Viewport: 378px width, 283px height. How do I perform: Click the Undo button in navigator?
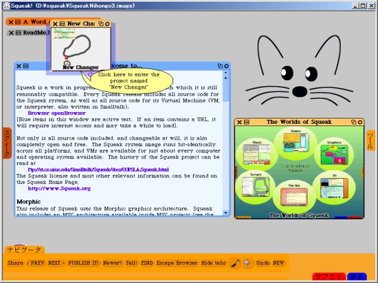pos(263,263)
